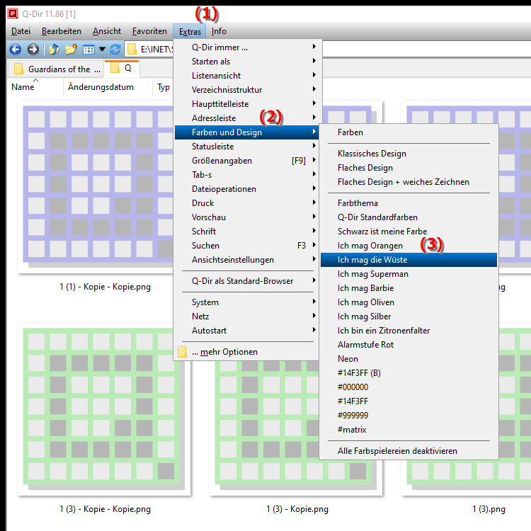
Task: Open the Bearbeiten menu
Action: 62,31
